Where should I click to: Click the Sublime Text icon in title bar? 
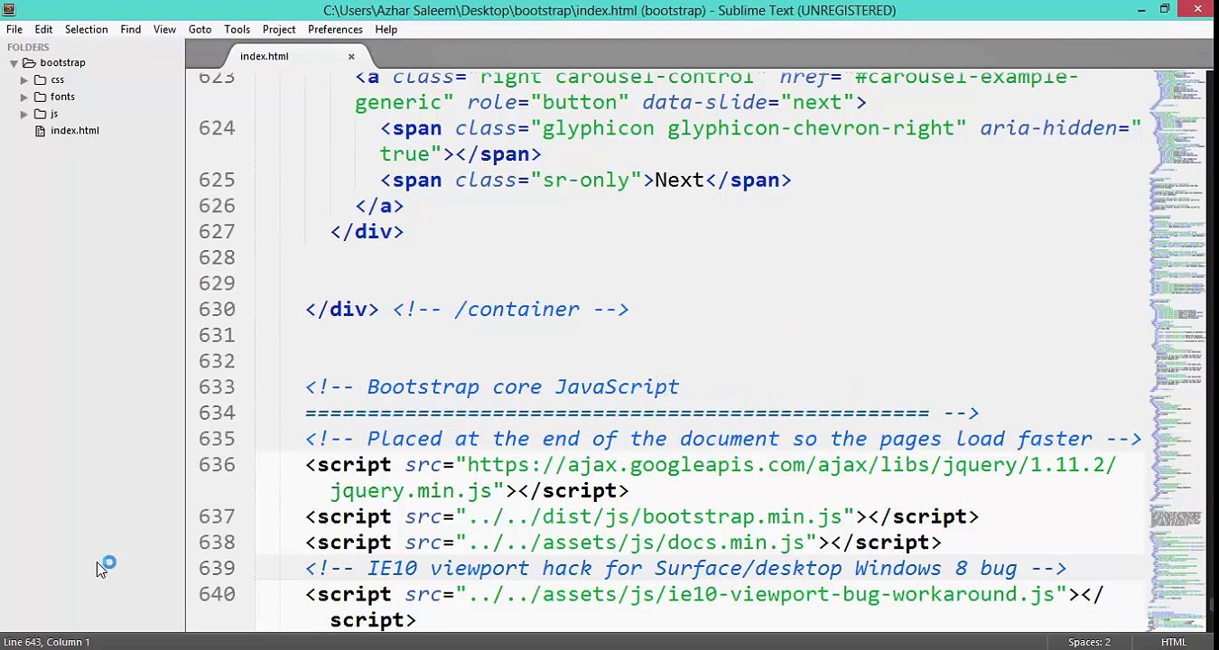[9, 10]
